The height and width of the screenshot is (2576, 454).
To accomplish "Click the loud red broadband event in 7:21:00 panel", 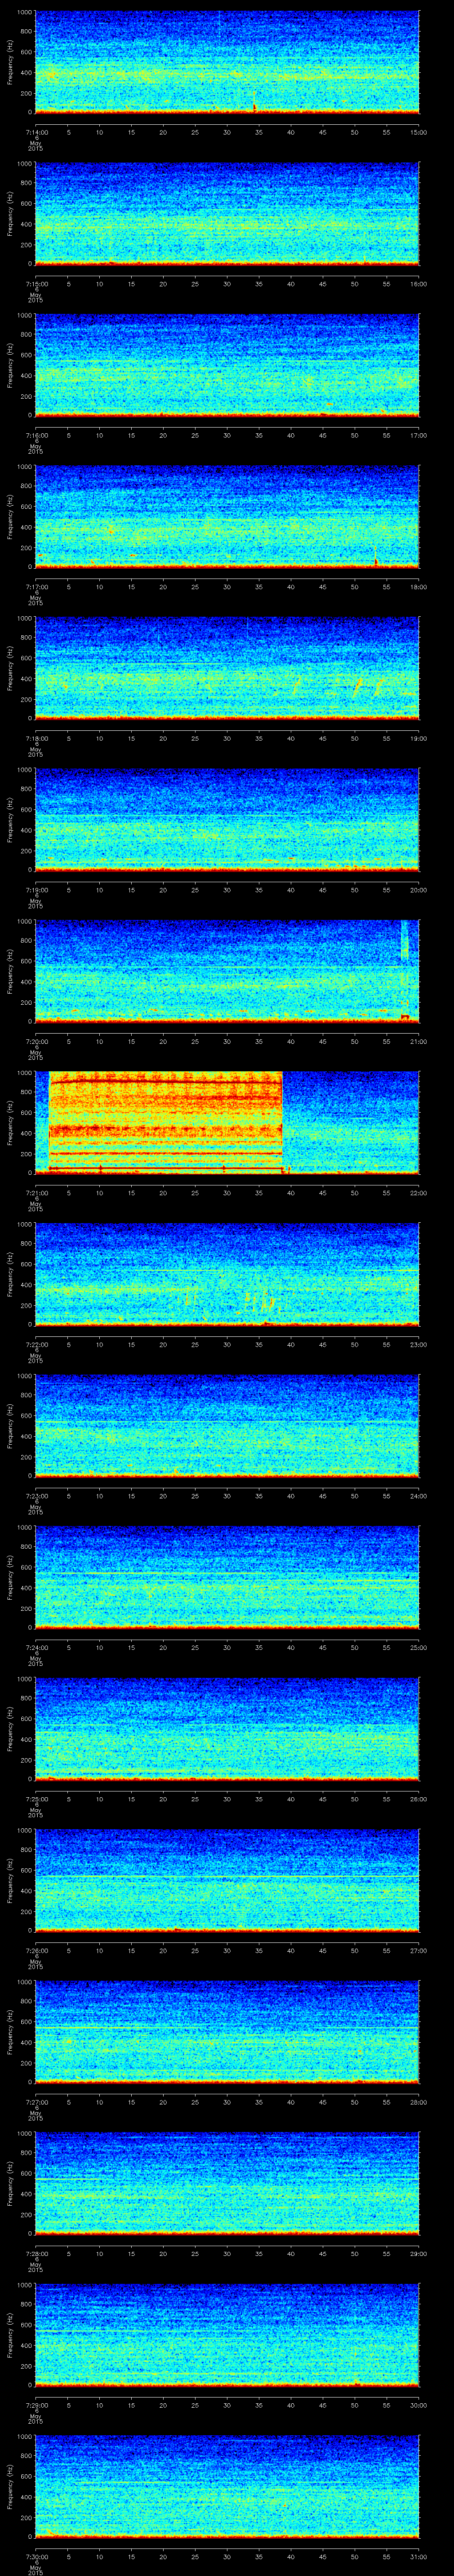I will click(x=166, y=1122).
